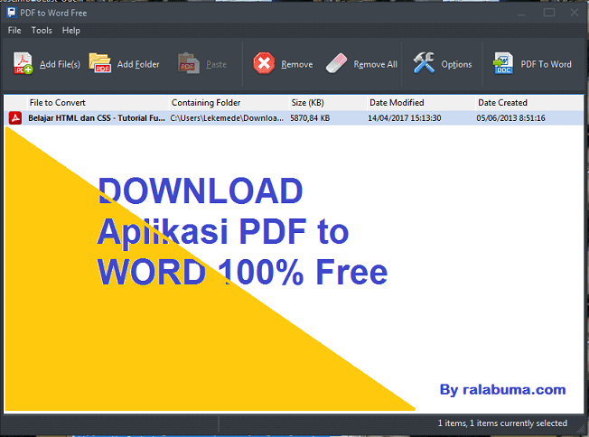Click the Paste clipboard icon
Image resolution: width=589 pixels, height=437 pixels.
point(189,63)
